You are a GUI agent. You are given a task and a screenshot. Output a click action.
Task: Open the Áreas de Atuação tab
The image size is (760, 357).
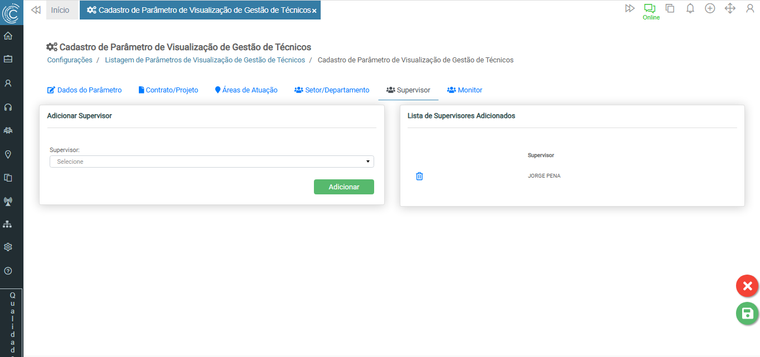[x=246, y=90]
